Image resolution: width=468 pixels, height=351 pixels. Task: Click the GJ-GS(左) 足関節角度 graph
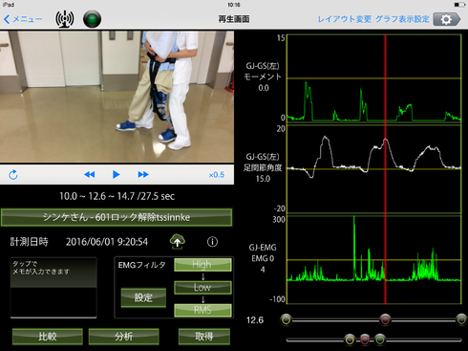click(x=373, y=169)
